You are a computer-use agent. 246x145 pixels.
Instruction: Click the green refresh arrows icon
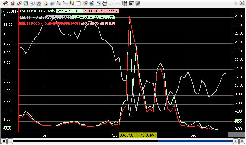tap(26, 3)
